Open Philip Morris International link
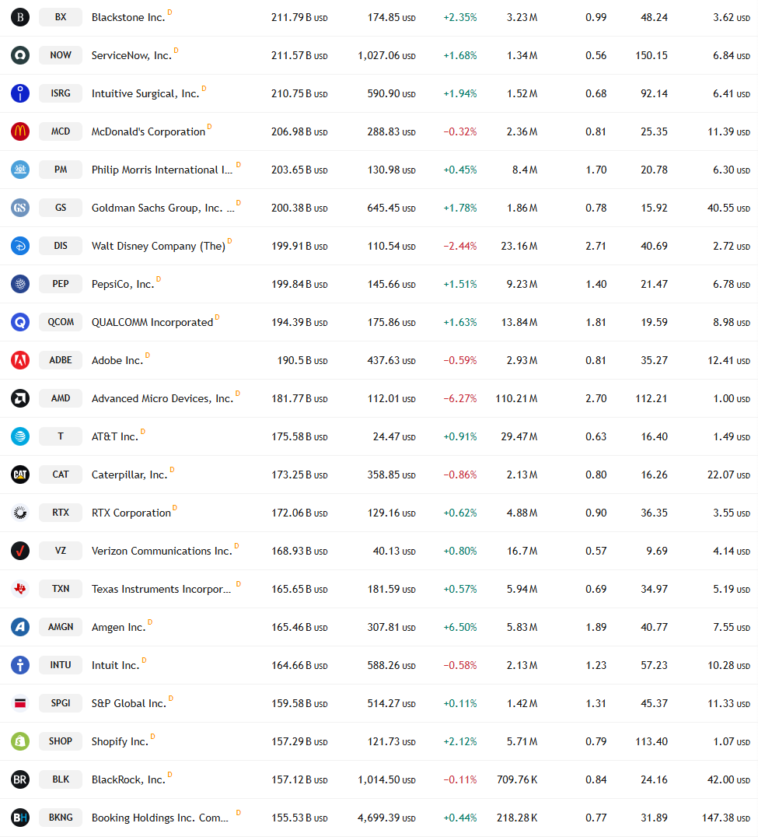This screenshot has height=837, width=758. coord(162,170)
